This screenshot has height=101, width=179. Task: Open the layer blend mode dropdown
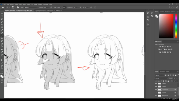tap(161, 78)
